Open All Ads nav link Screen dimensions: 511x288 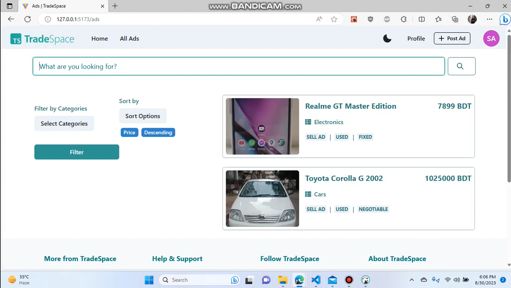point(129,39)
